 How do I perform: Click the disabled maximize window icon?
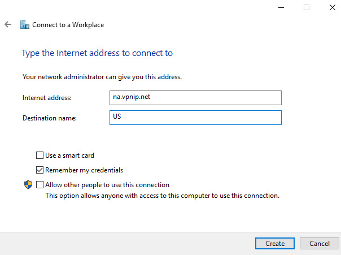307,7
